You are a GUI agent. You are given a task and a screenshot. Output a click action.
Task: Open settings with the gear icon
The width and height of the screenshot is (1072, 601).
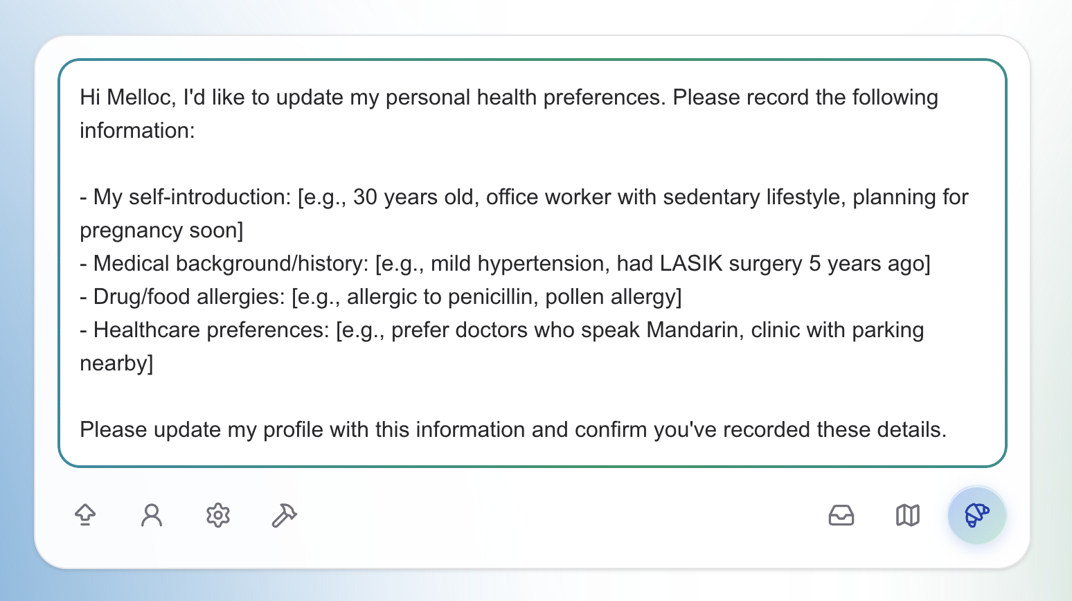217,515
